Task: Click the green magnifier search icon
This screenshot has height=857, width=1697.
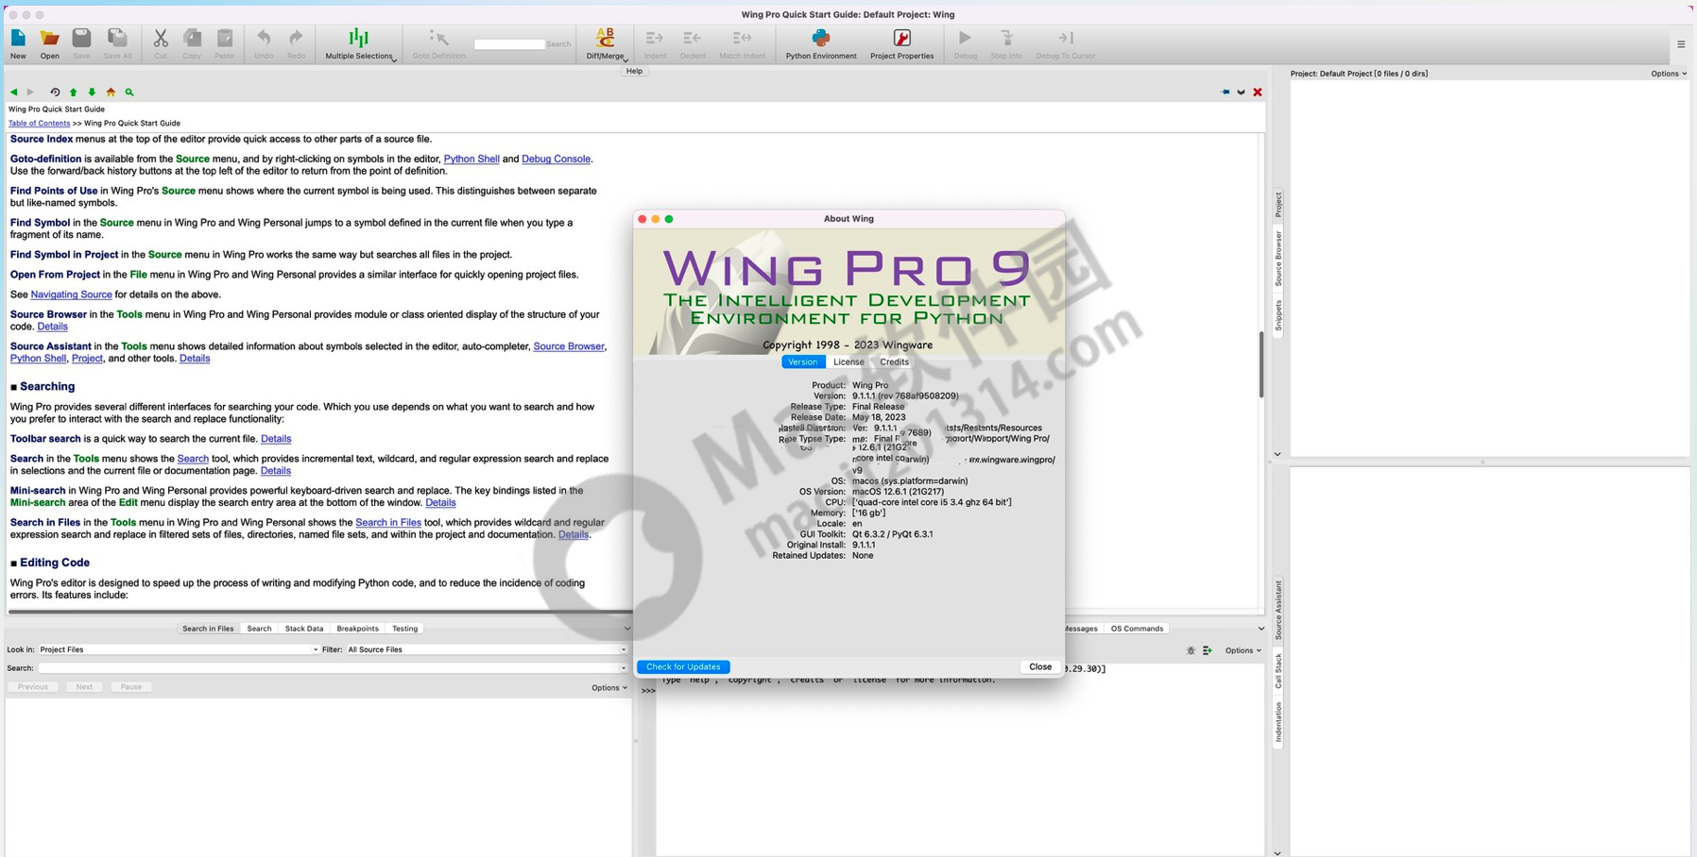Action: click(129, 92)
